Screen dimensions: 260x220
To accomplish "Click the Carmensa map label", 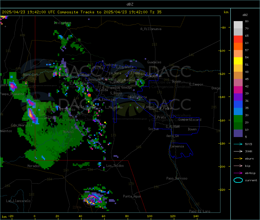I will (x=177, y=146).
